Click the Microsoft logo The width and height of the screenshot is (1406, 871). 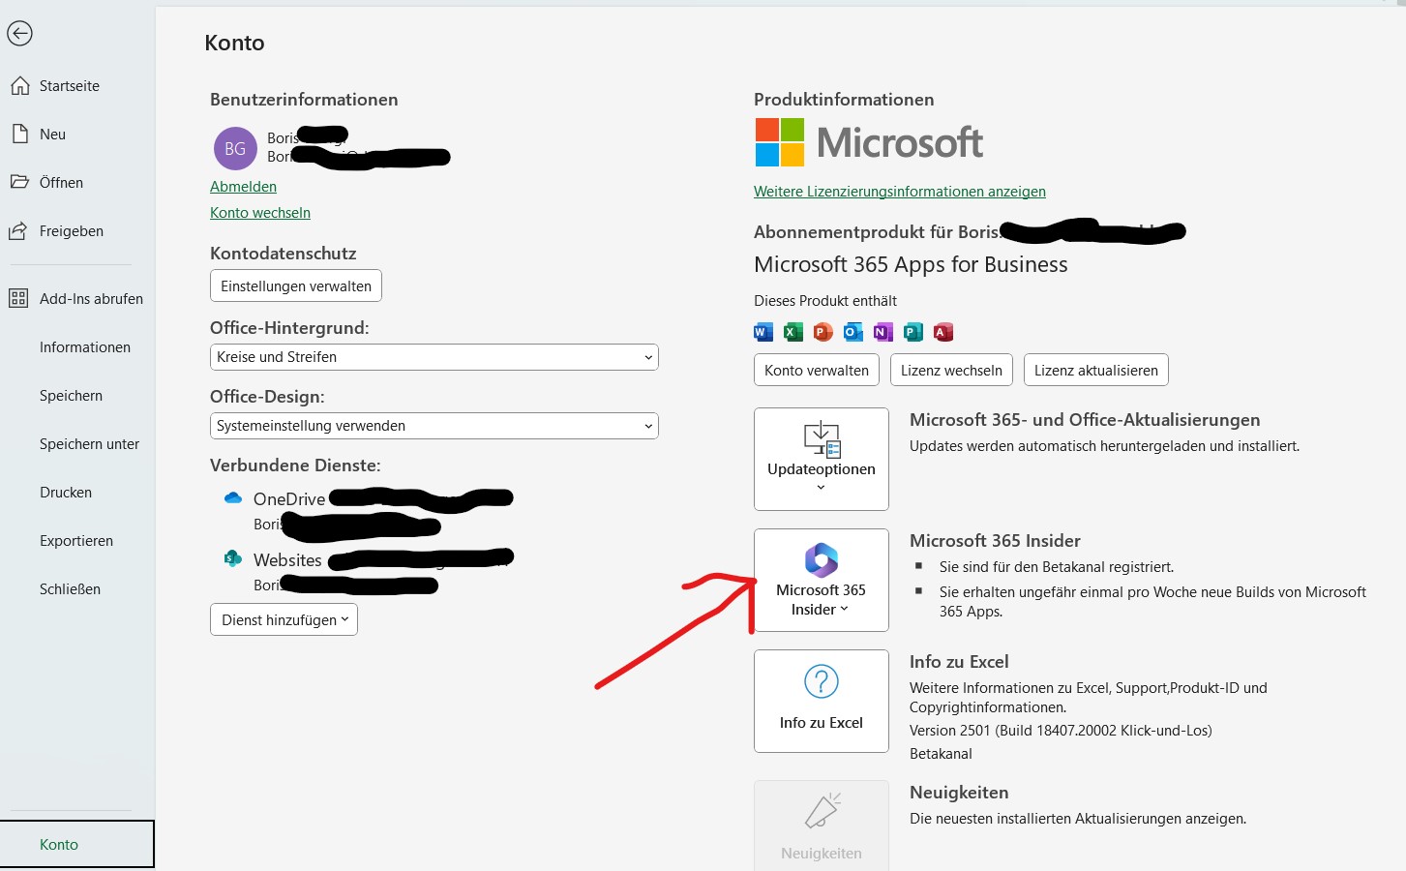pyautogui.click(x=869, y=142)
